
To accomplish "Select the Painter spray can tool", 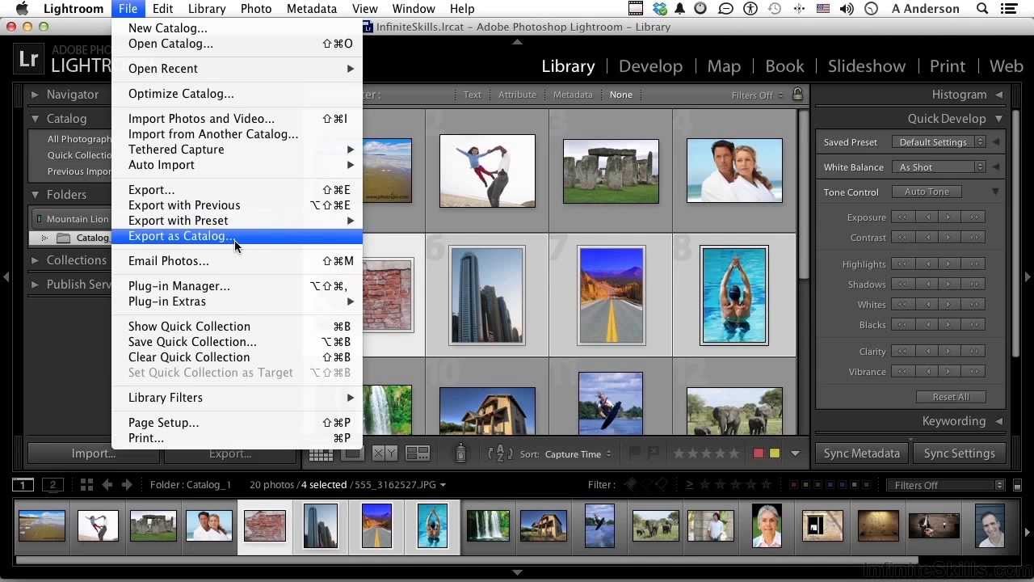I will coord(460,453).
